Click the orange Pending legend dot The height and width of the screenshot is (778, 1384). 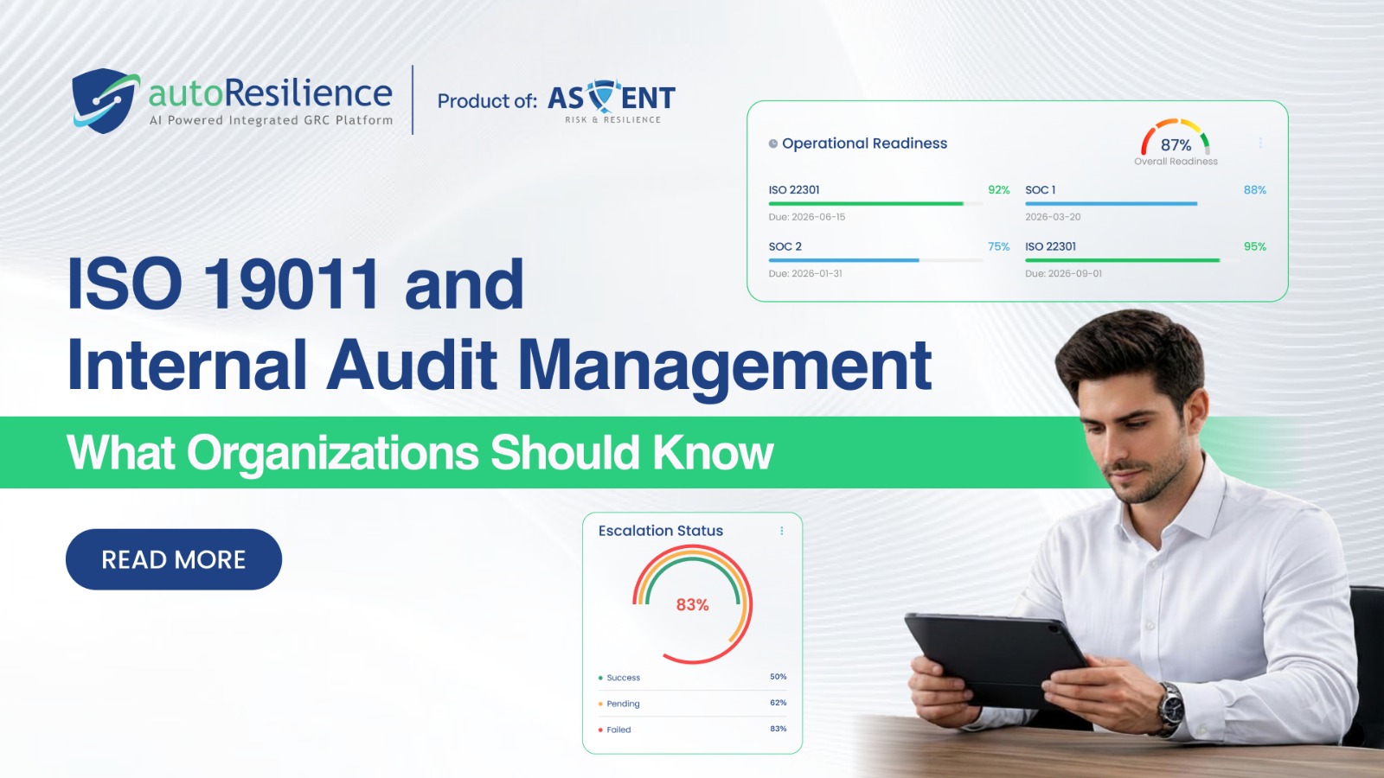coord(600,704)
